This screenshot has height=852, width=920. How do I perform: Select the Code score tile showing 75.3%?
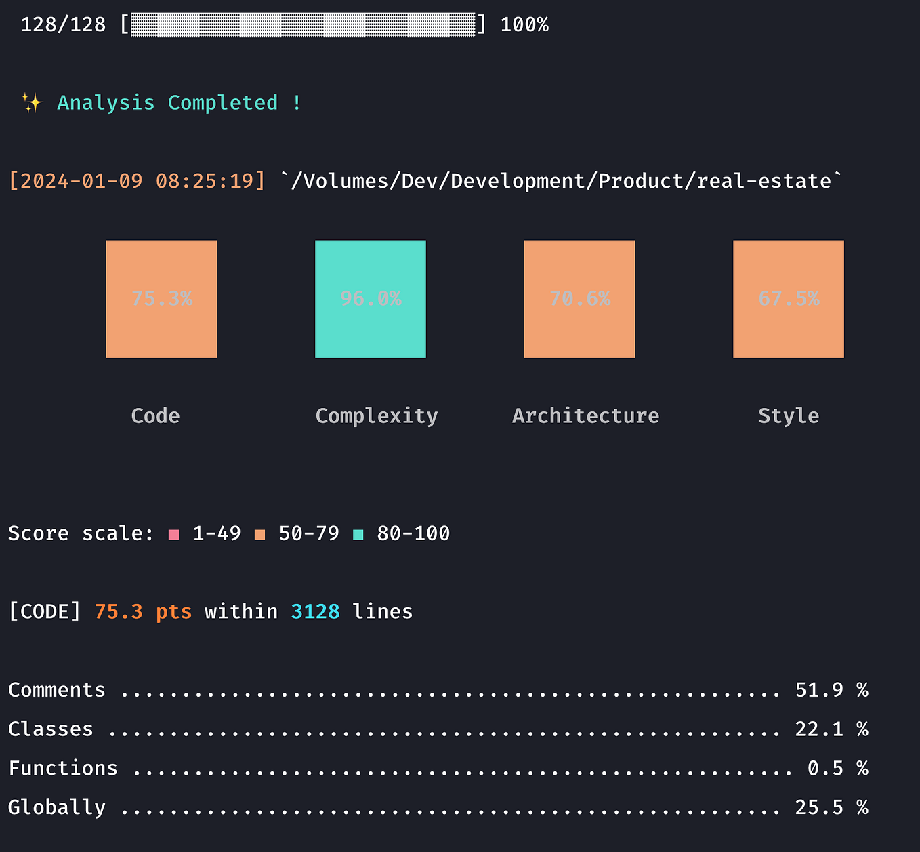pos(161,298)
